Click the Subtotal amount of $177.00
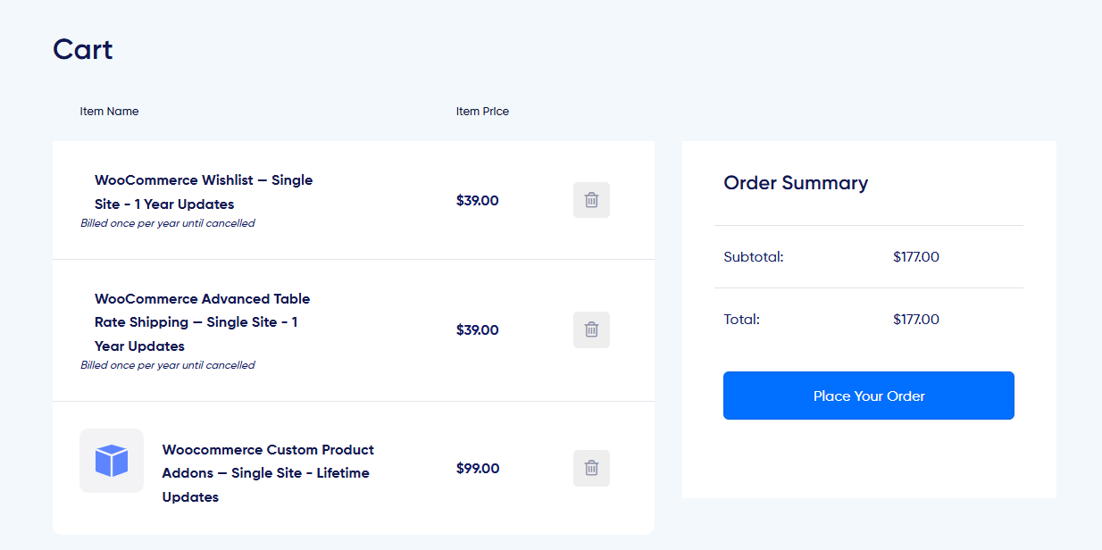 pos(915,256)
